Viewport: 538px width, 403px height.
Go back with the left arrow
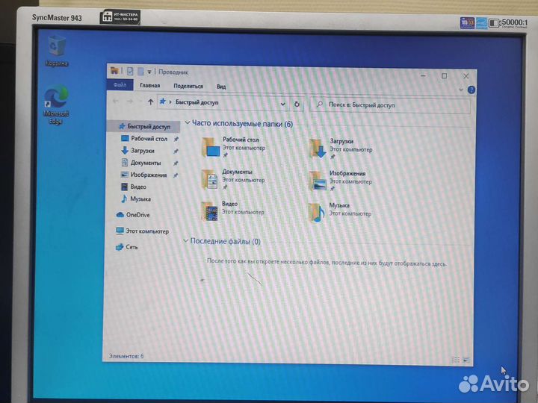[x=116, y=101]
